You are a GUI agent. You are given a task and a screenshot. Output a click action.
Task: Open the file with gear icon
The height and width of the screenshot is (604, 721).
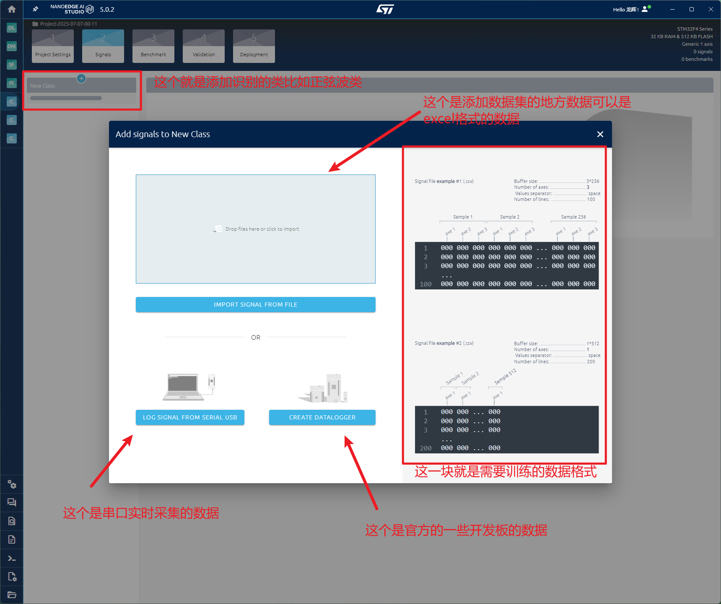click(x=12, y=577)
